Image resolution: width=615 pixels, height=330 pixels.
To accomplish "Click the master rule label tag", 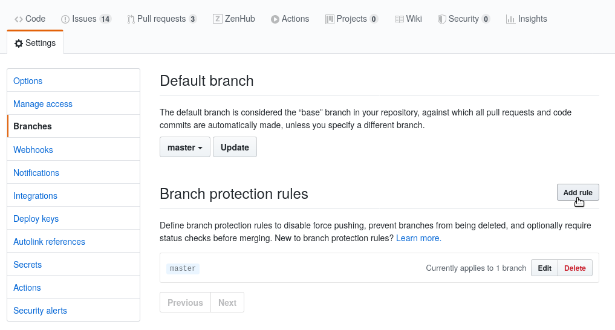I will click(183, 268).
